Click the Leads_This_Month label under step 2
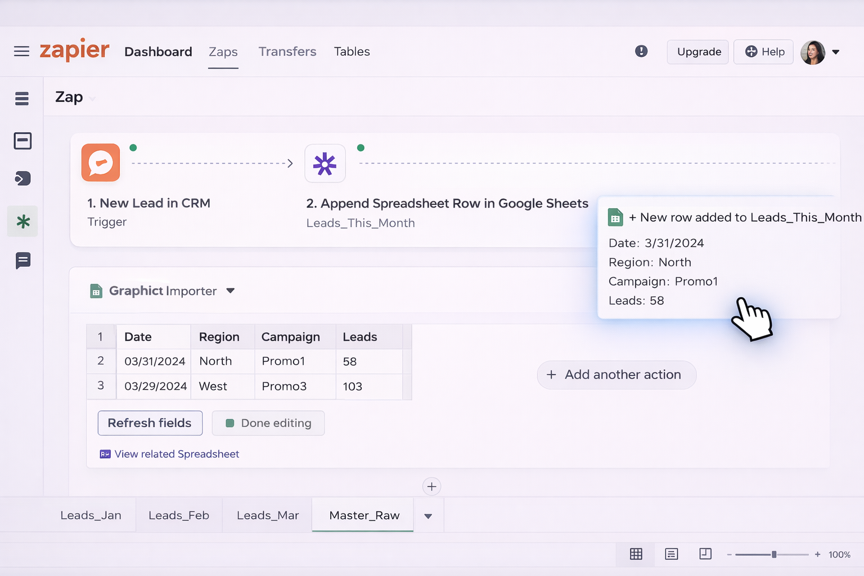 [361, 223]
